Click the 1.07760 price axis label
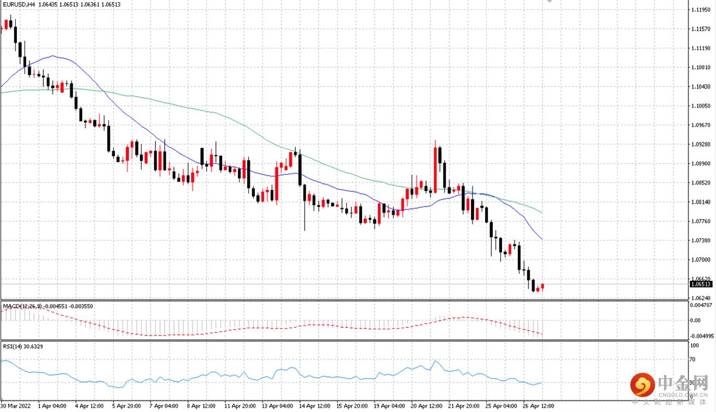This screenshot has width=716, height=412. pos(701,221)
